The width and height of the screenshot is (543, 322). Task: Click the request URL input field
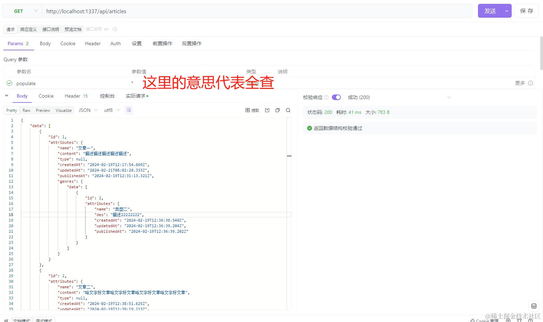click(257, 11)
